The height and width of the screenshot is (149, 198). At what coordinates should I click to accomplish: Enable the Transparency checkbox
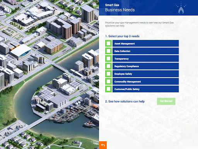coord(108,59)
